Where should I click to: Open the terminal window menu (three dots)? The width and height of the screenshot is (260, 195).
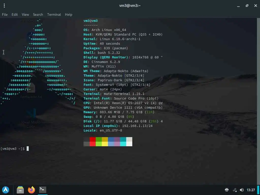(x=4, y=6)
